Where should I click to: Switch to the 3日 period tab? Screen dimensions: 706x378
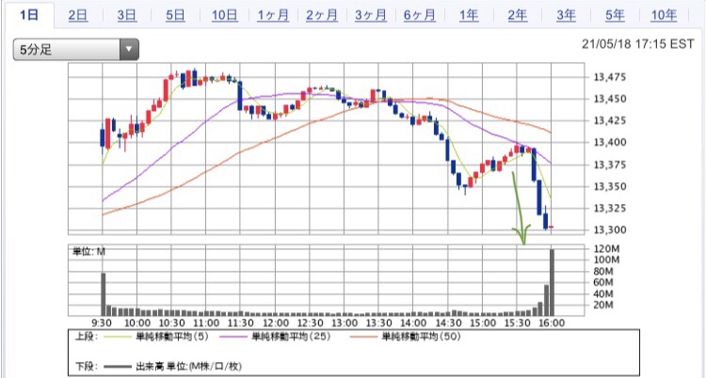127,15
